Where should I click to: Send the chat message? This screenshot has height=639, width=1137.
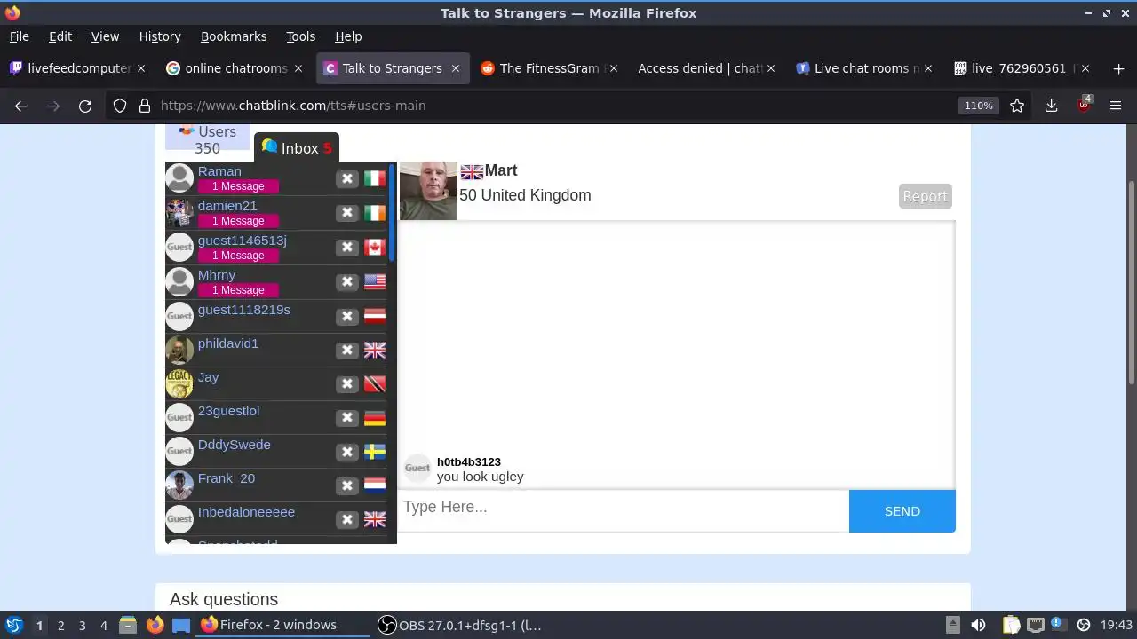(x=902, y=511)
